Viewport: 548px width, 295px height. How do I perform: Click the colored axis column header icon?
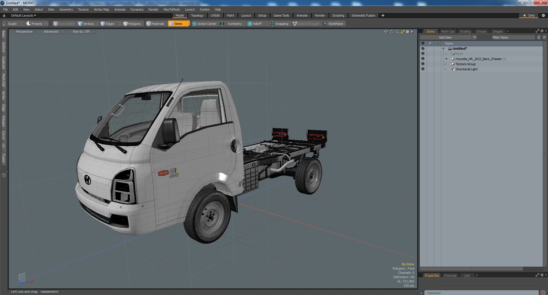[x=437, y=43]
